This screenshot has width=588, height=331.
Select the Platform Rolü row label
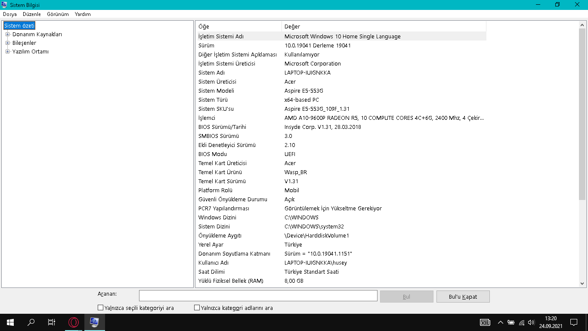[x=215, y=190]
